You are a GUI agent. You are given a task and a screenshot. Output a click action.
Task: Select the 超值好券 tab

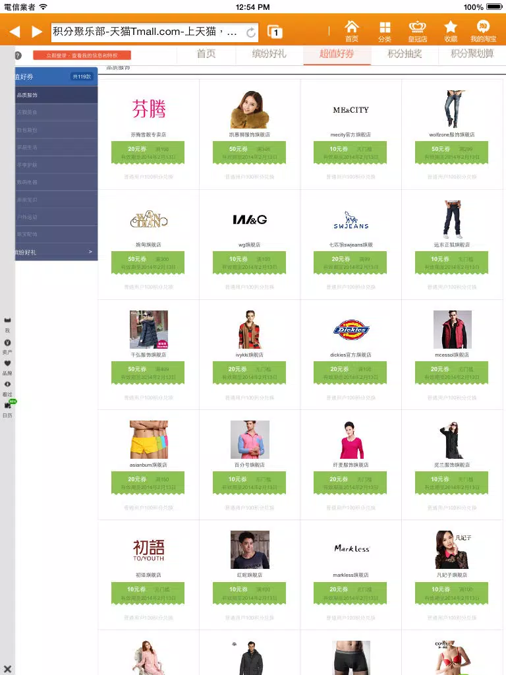337,54
